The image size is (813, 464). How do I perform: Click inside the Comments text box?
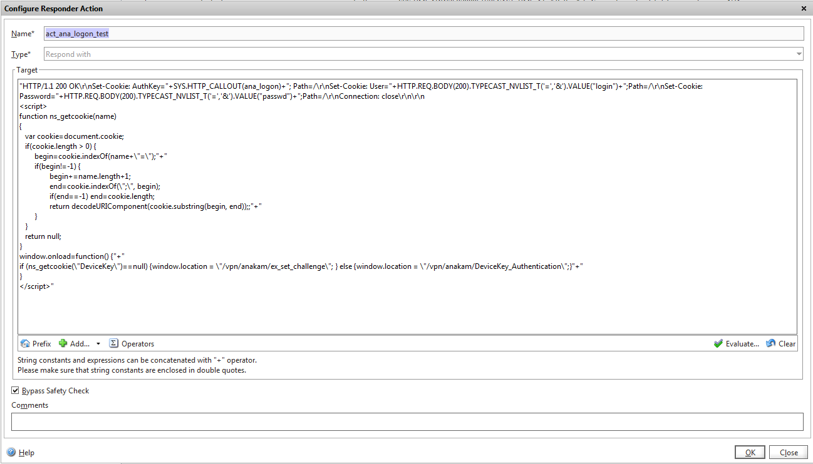coord(407,421)
